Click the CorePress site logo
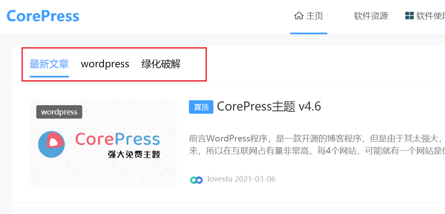This screenshot has height=214, width=445. point(43,16)
